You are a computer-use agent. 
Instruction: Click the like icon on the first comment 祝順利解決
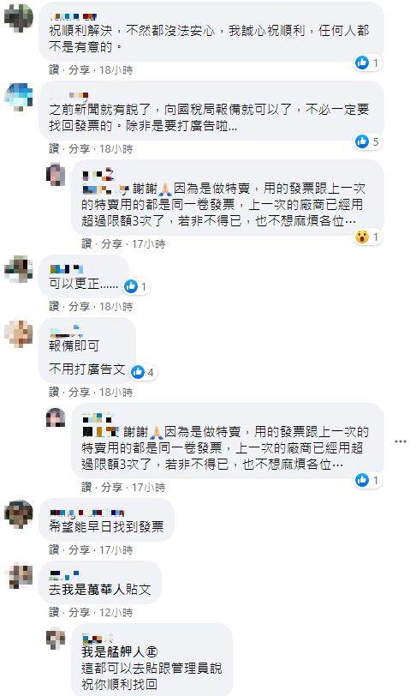pyautogui.click(x=362, y=63)
